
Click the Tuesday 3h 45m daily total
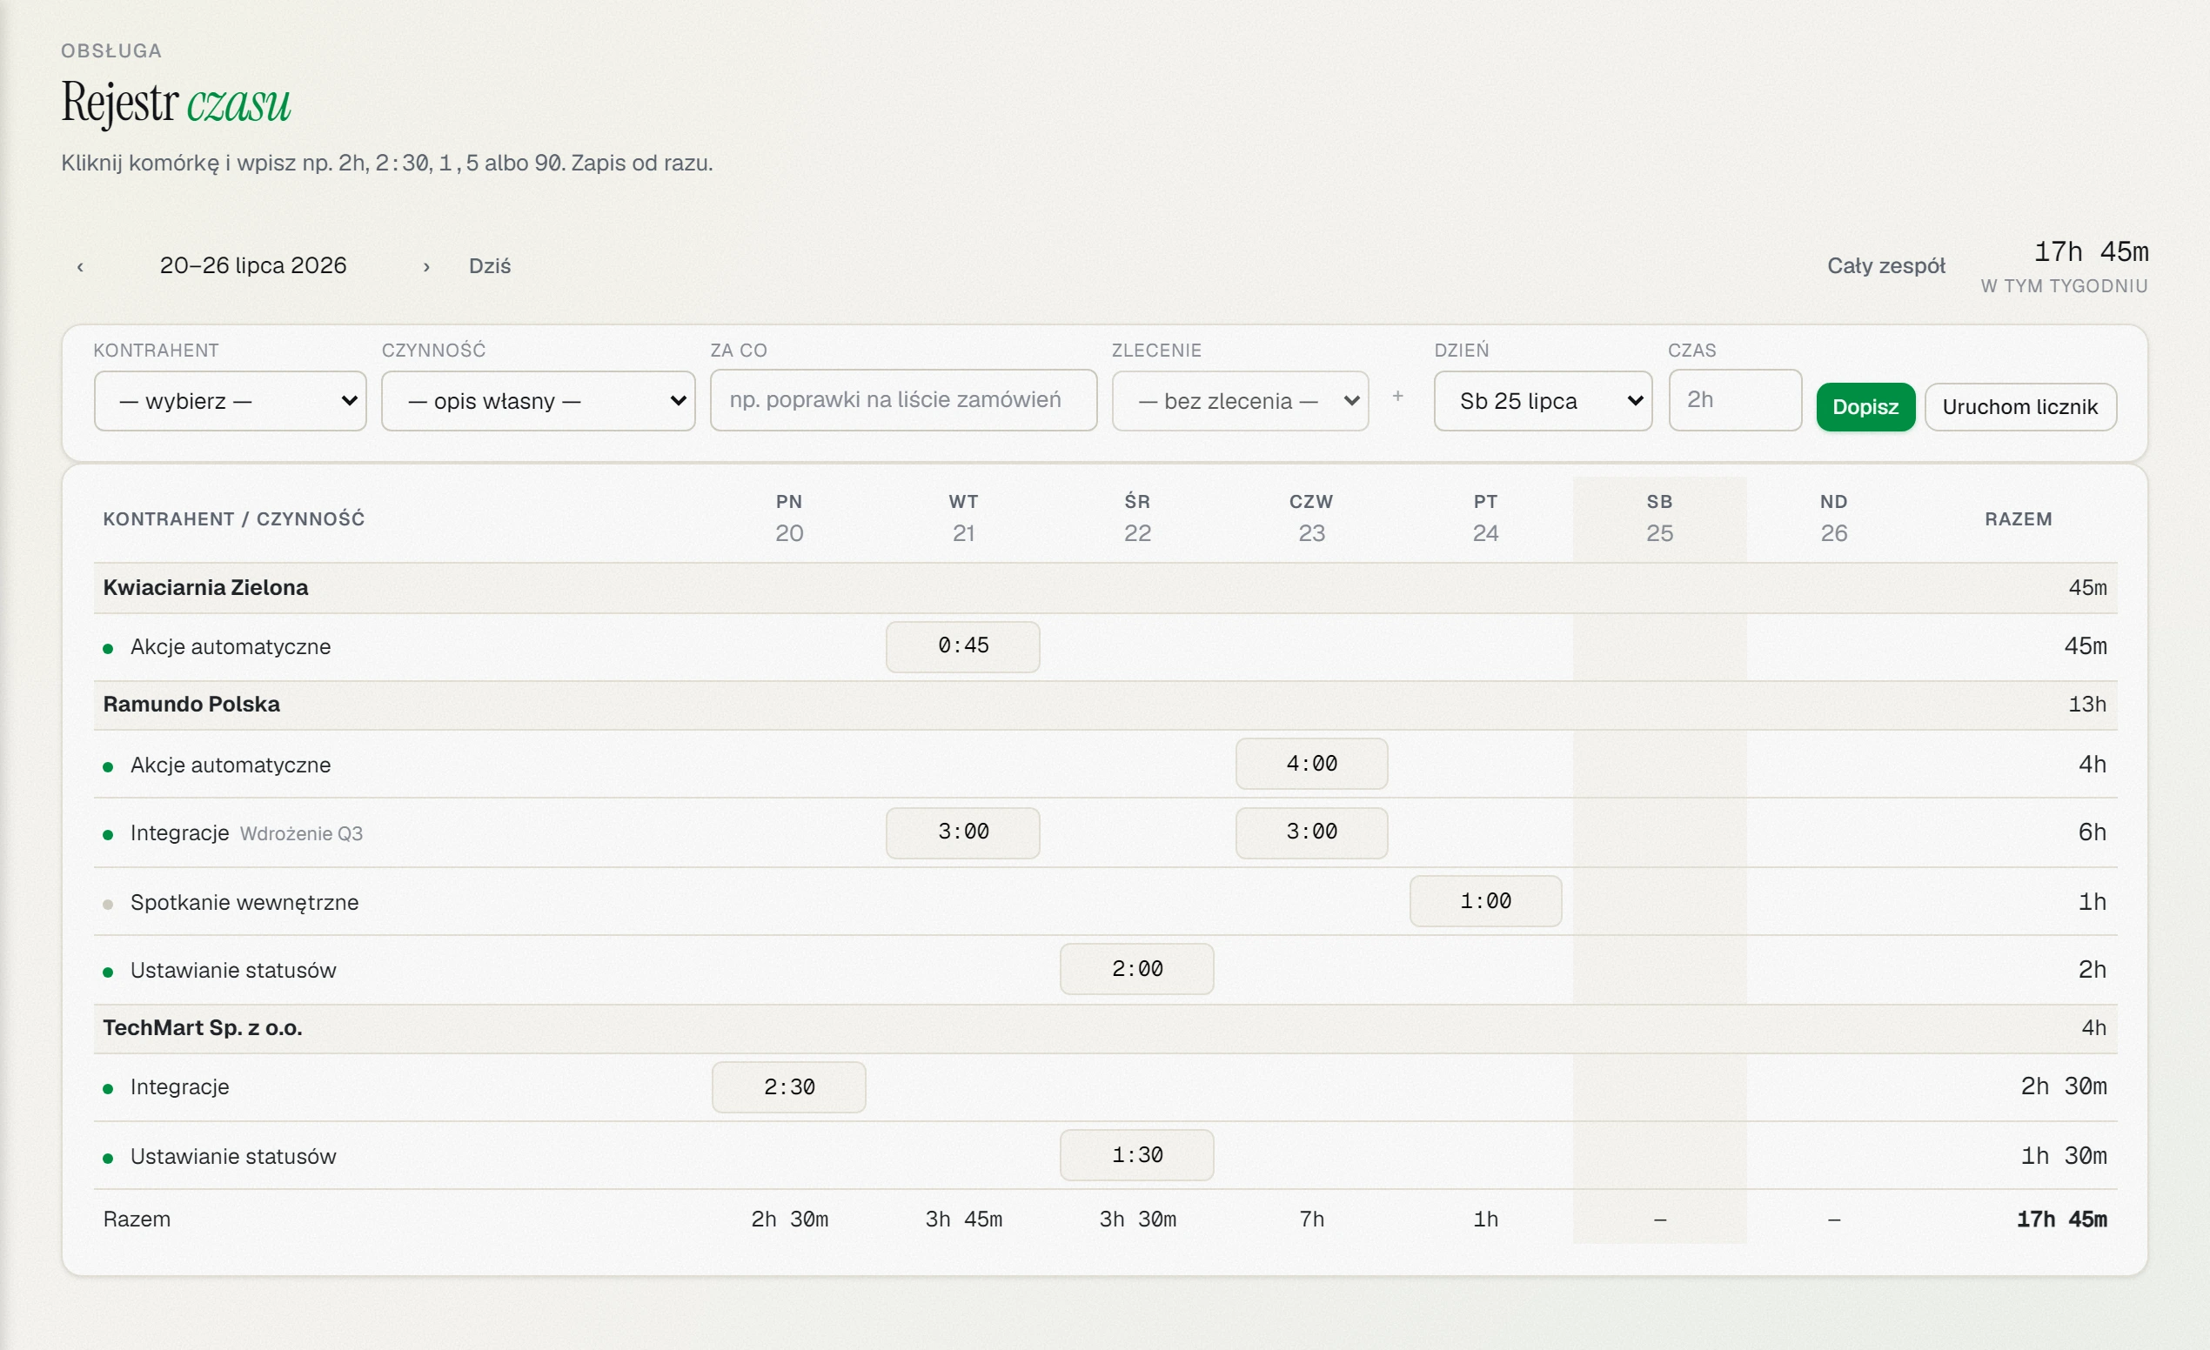[x=963, y=1220]
